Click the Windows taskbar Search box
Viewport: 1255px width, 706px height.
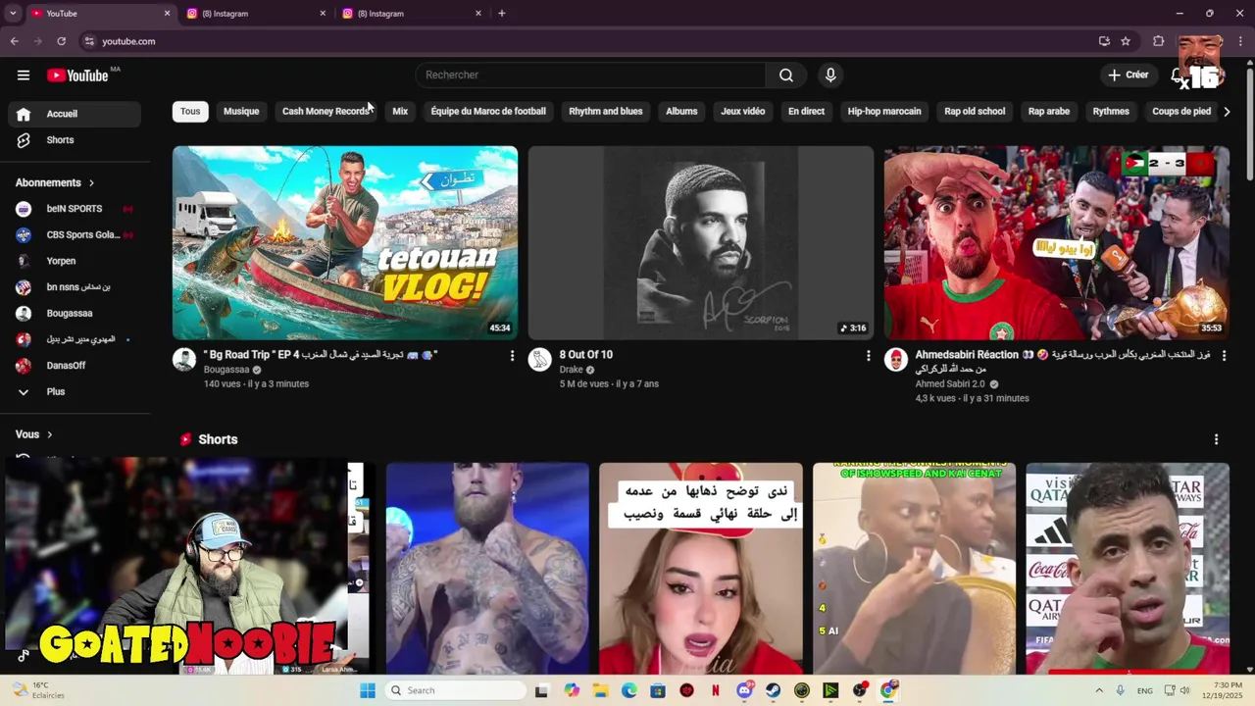(x=455, y=690)
